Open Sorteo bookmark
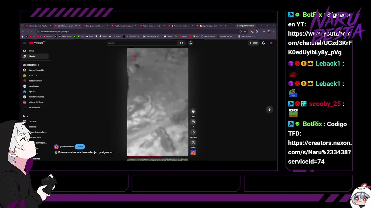This screenshot has height=208, width=371. [183, 36]
